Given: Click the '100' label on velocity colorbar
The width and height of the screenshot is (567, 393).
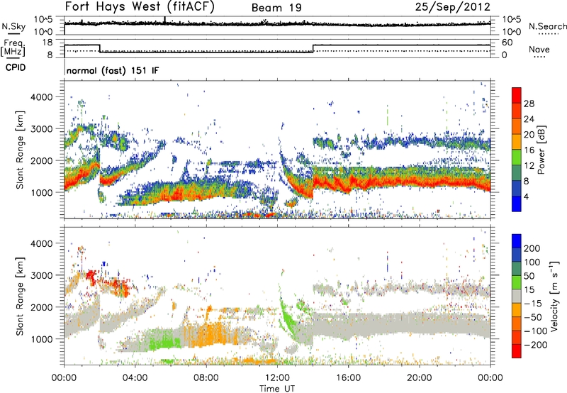Looking at the screenshot, I should [532, 262].
